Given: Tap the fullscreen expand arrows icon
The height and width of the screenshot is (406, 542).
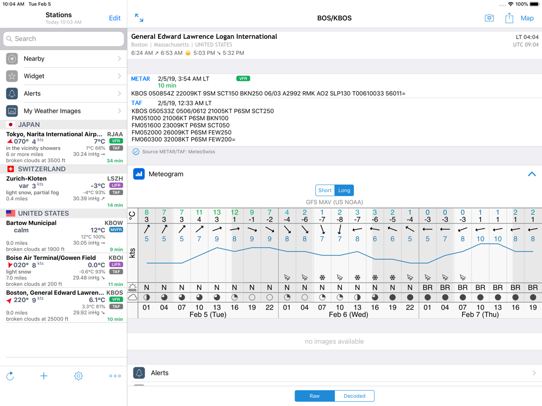Looking at the screenshot, I should [x=139, y=18].
